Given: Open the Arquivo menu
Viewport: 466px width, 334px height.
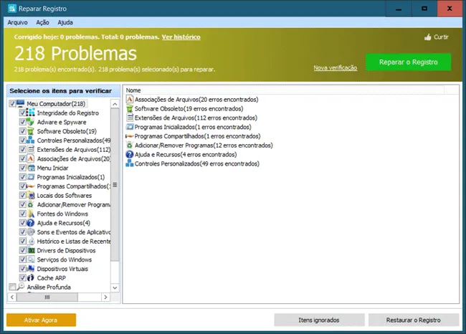Looking at the screenshot, I should point(17,23).
